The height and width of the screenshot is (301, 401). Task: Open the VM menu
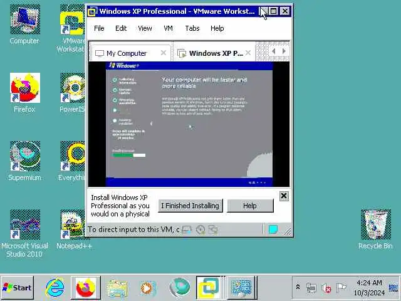168,28
